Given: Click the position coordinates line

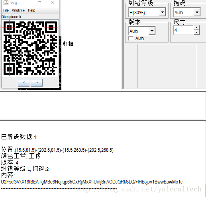Looking at the screenshot, I should (57, 150).
